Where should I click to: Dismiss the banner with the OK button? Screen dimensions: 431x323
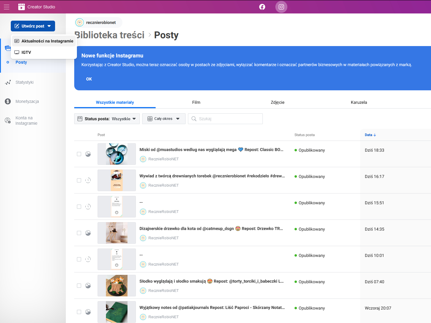[x=89, y=79]
